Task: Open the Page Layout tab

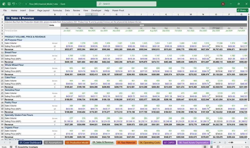Action: click(x=43, y=10)
